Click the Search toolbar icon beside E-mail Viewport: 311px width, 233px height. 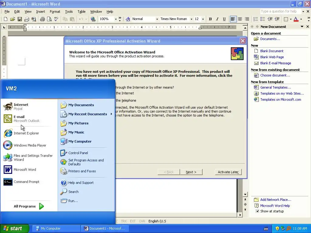[x=34, y=19]
